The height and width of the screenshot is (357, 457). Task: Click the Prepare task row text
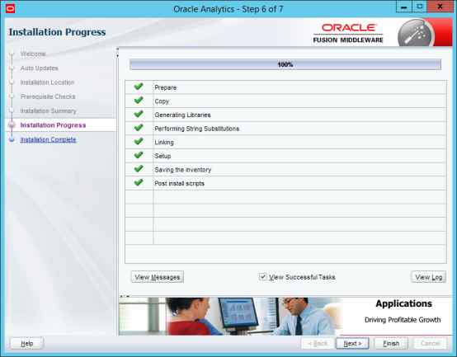click(166, 87)
